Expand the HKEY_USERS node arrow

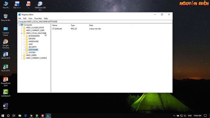pyautogui.click(x=22, y=55)
